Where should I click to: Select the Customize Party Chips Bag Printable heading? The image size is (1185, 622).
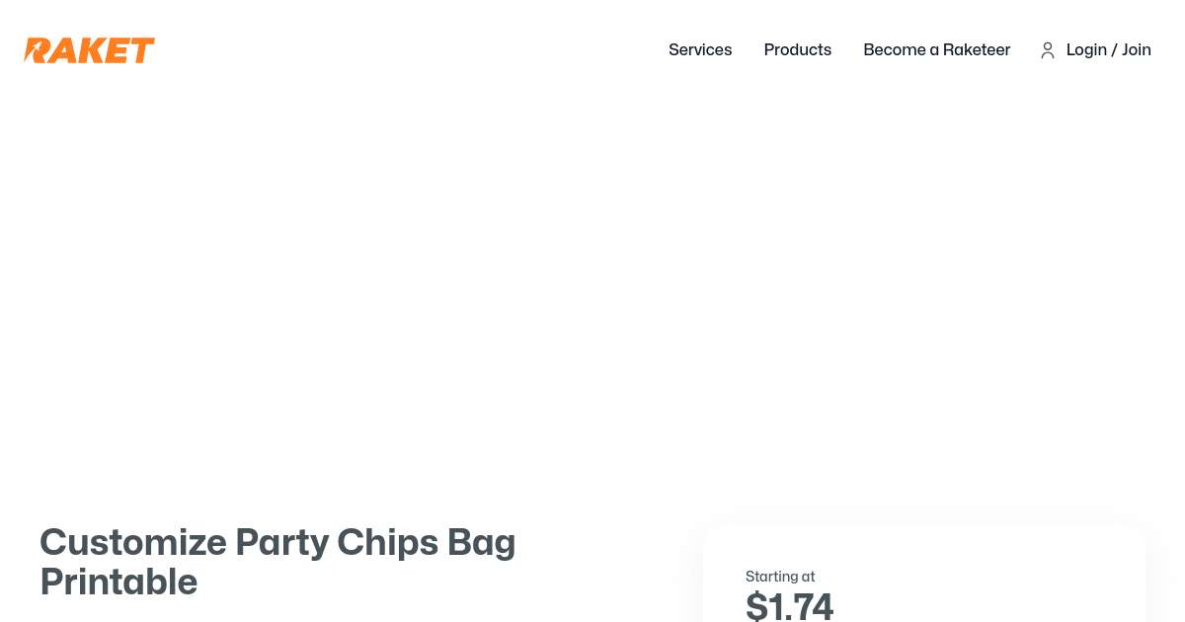277,561
